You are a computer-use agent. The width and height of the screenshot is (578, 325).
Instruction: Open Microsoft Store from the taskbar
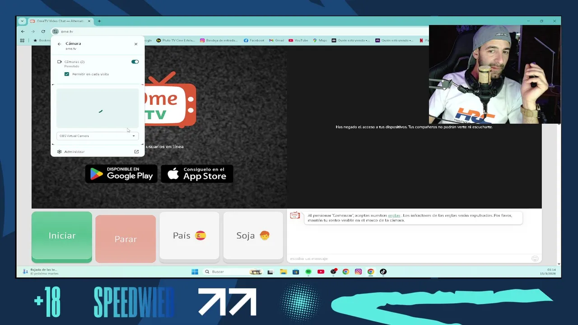[296, 272]
